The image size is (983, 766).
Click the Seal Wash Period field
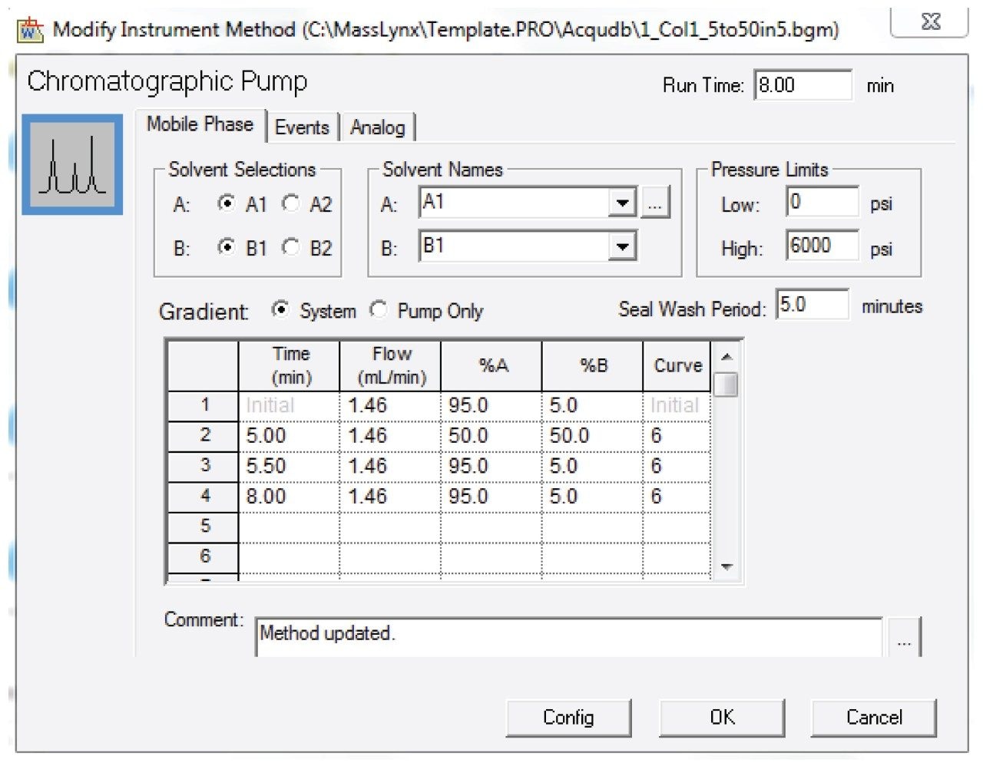[x=812, y=305]
